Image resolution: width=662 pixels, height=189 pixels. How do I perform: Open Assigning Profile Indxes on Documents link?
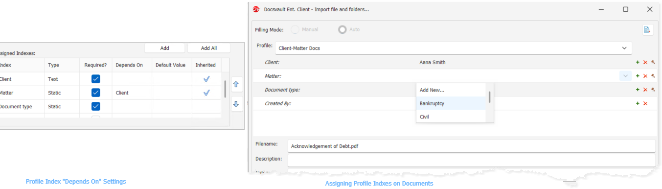coord(379,184)
